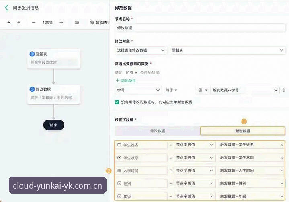Redo the workflow change
Image resolution: width=289 pixels, height=202 pixels.
(18, 23)
